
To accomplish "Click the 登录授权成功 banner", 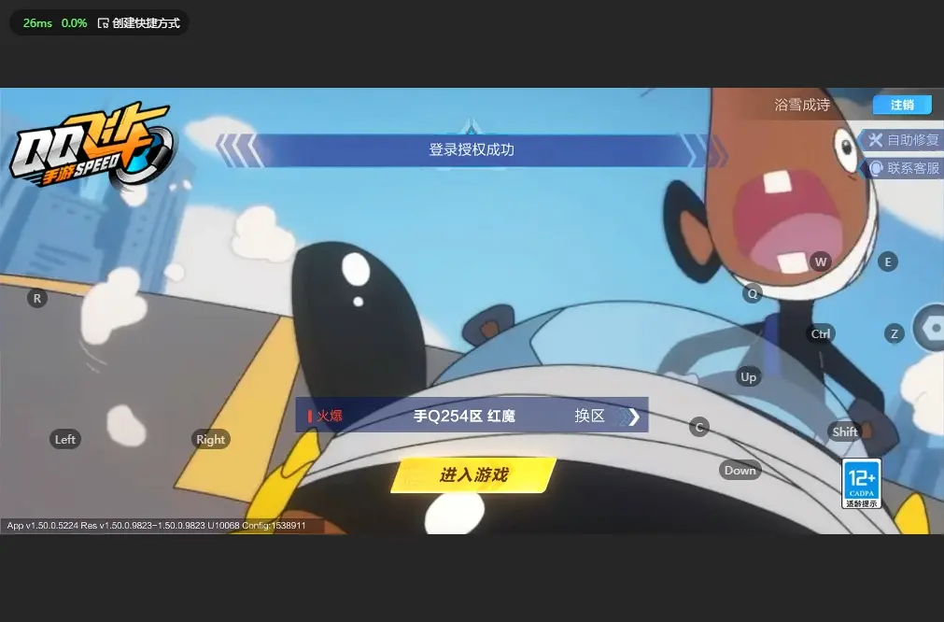I will pos(472,150).
